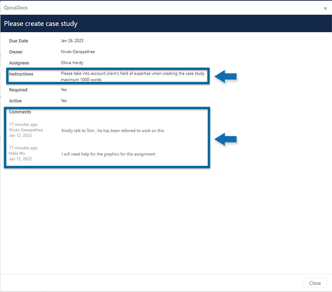
Task: Select the graphics help comment text
Action: [x=108, y=154]
